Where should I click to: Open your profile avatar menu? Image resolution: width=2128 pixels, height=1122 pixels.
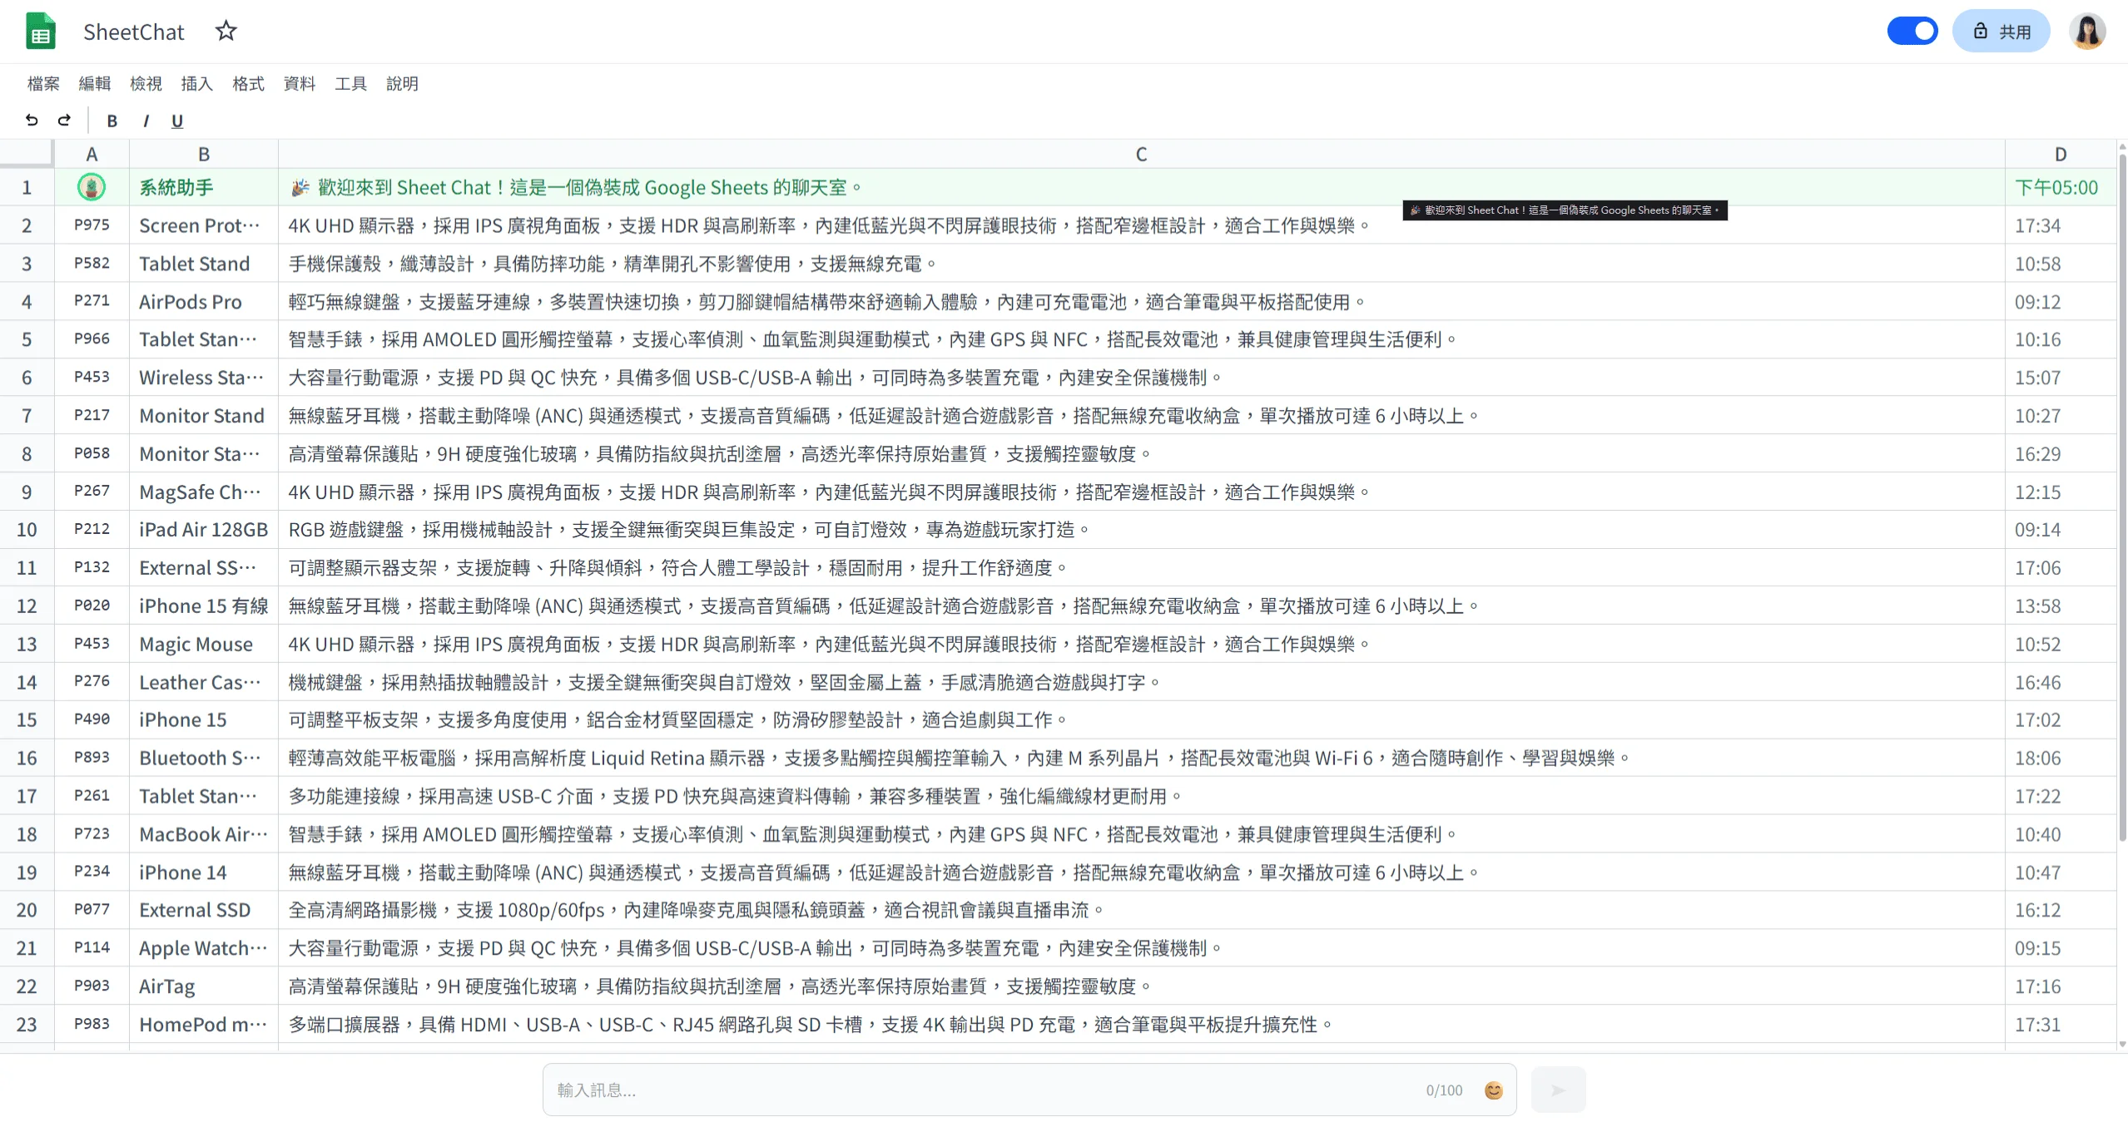coord(2090,31)
